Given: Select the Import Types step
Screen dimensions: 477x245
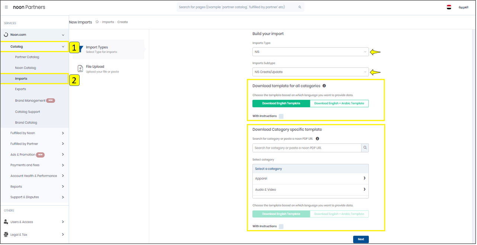Looking at the screenshot, I should 109,49.
